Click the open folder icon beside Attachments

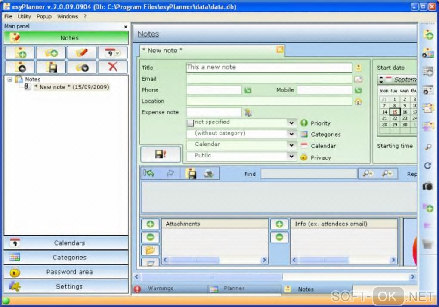[150, 250]
